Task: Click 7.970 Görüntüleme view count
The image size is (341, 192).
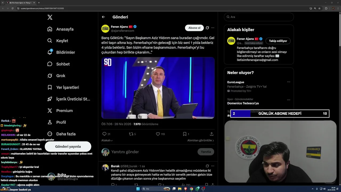Action: pyautogui.click(x=146, y=124)
